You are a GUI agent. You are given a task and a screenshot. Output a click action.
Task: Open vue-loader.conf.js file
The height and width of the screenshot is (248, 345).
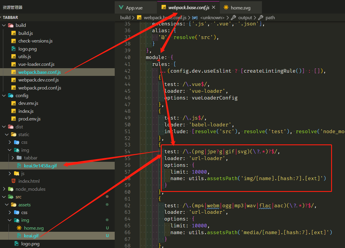[x=36, y=64]
